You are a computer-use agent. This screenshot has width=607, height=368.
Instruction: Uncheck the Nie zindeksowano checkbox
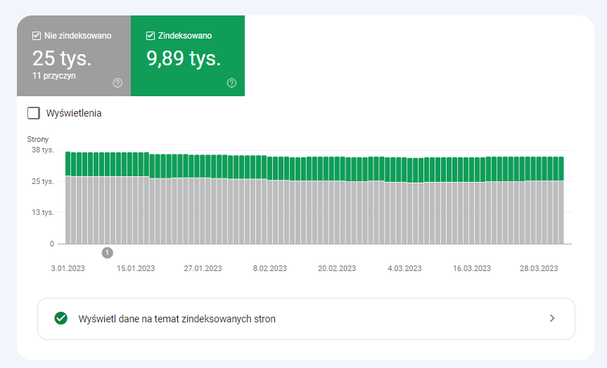click(37, 36)
